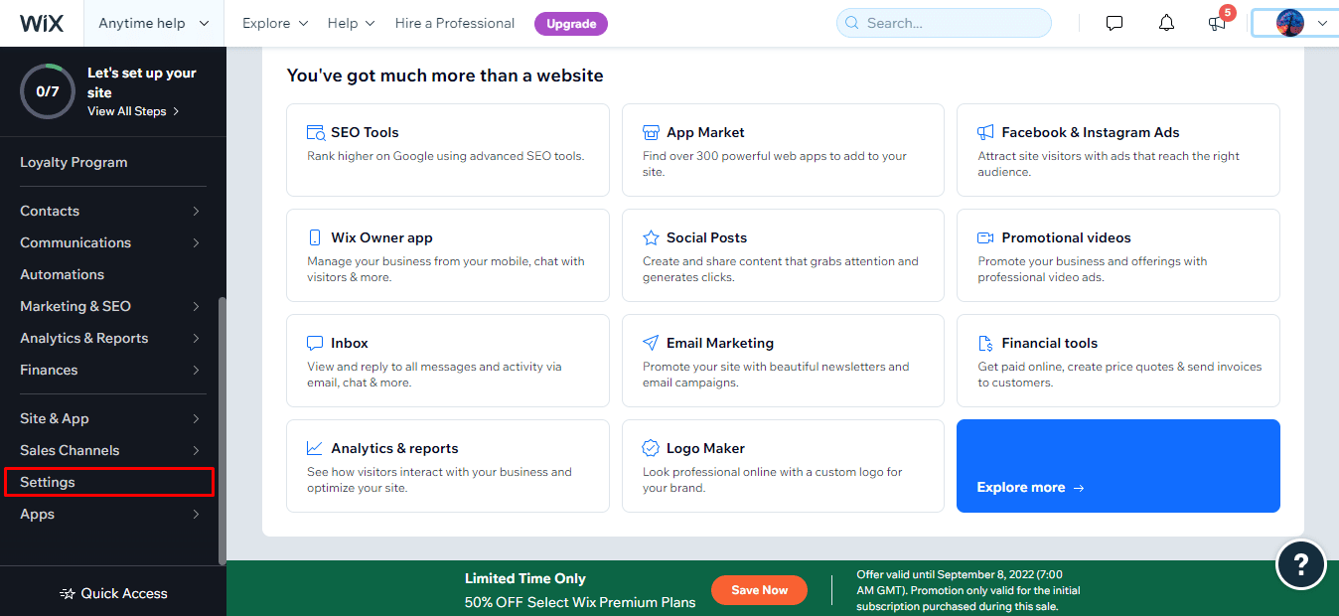Open the chat messages icon in header

[x=1115, y=23]
